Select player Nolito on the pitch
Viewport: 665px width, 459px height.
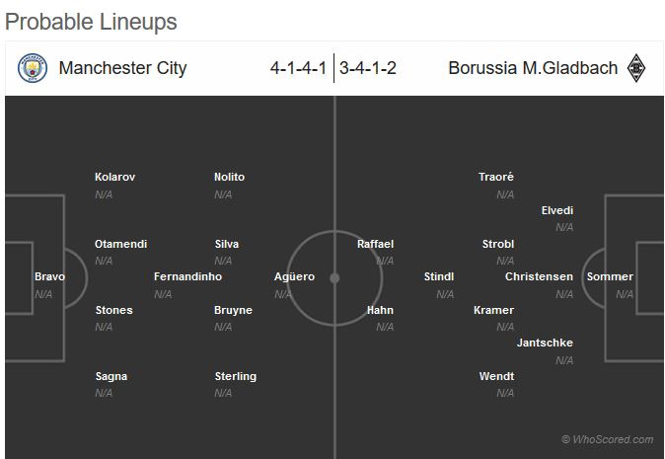point(229,178)
